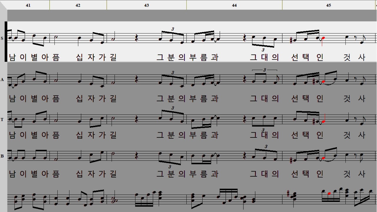Click alto lyric '남 이 별 아 픔'
The width and height of the screenshot is (377, 212).
click(x=34, y=98)
